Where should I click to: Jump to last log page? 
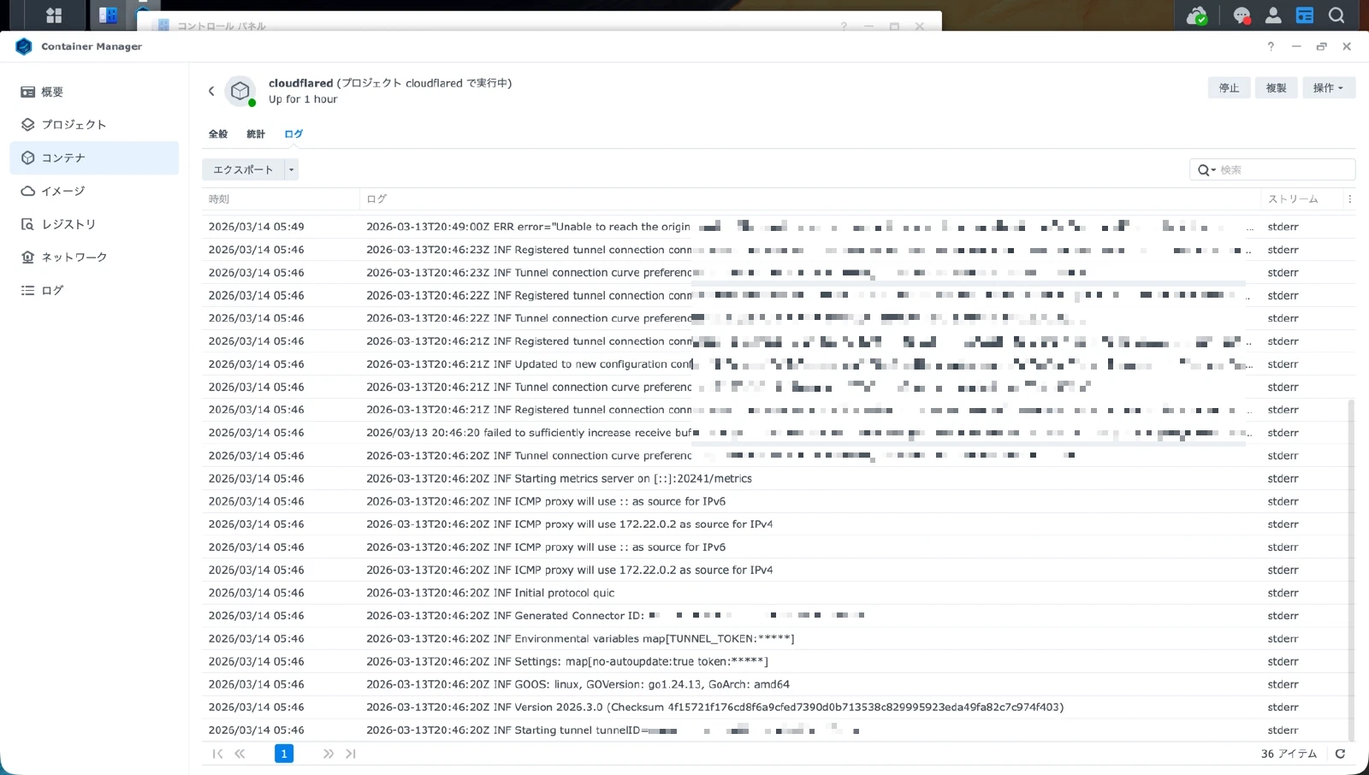[x=350, y=754]
